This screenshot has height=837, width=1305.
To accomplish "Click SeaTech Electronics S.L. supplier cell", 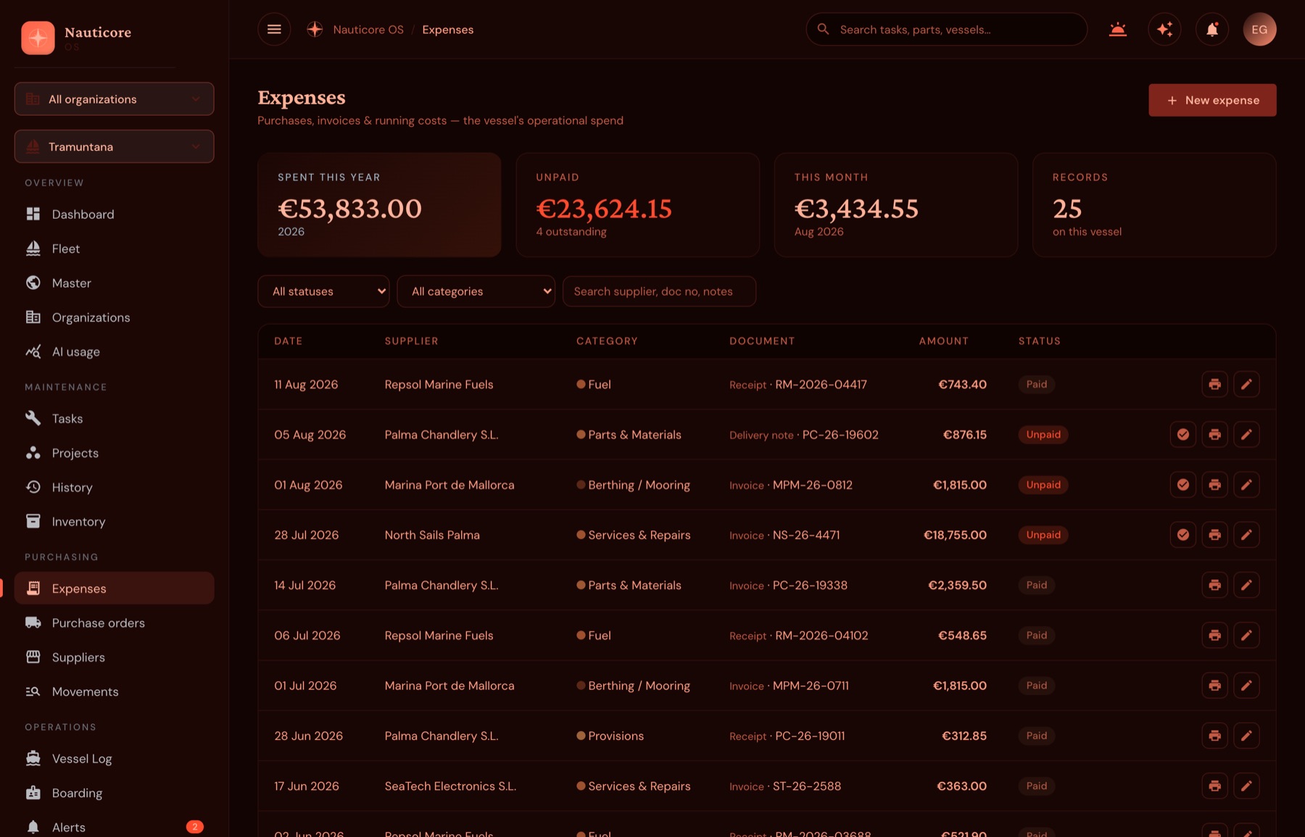I will pyautogui.click(x=450, y=786).
